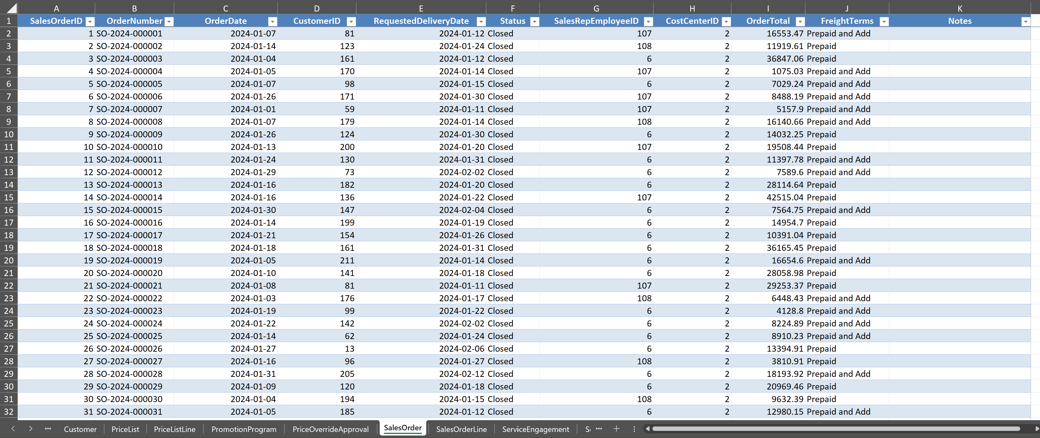Click CustomerID value 13
The height and width of the screenshot is (438, 1040).
pos(317,349)
